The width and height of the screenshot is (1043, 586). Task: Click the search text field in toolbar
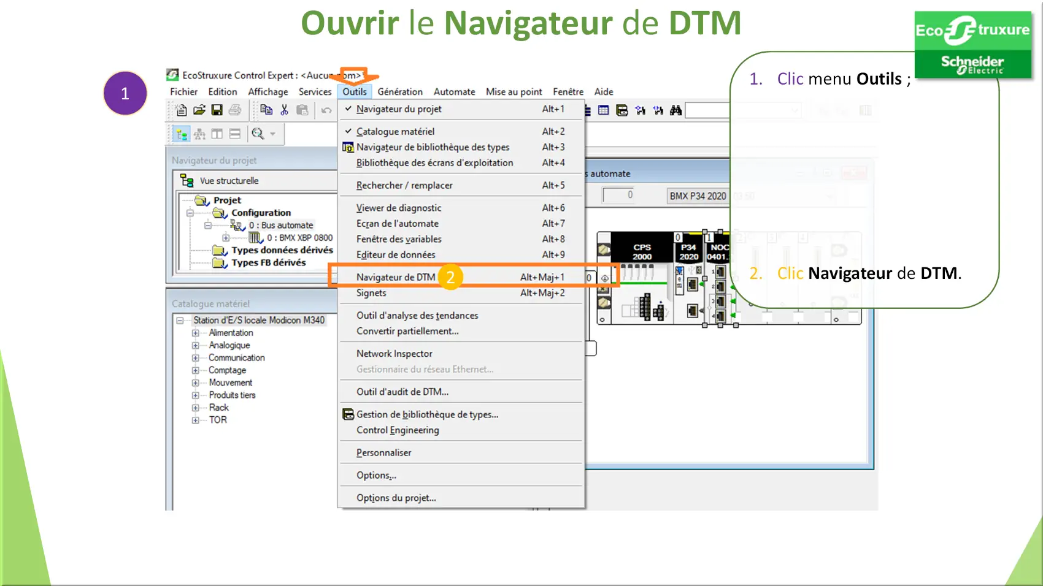coord(707,110)
